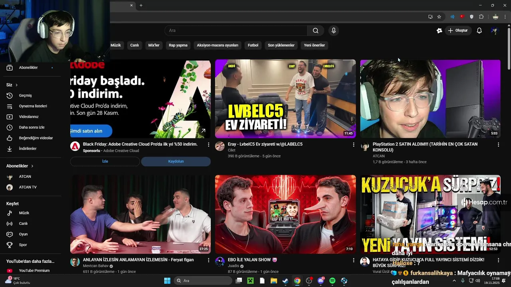Show hidden system tray icons
The width and height of the screenshot is (511, 287).
tap(454, 281)
